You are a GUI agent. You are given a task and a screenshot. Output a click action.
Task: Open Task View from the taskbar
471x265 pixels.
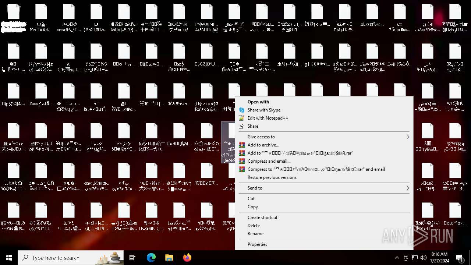click(x=132, y=258)
